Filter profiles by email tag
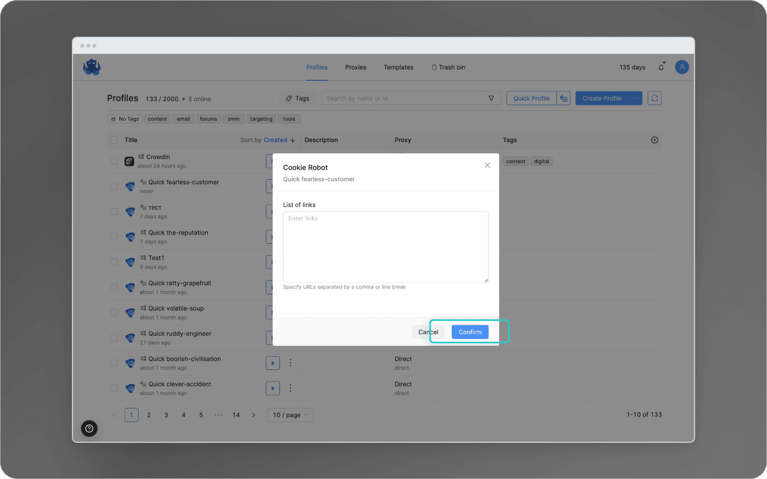Screen dimensions: 767x479 (x=183, y=119)
